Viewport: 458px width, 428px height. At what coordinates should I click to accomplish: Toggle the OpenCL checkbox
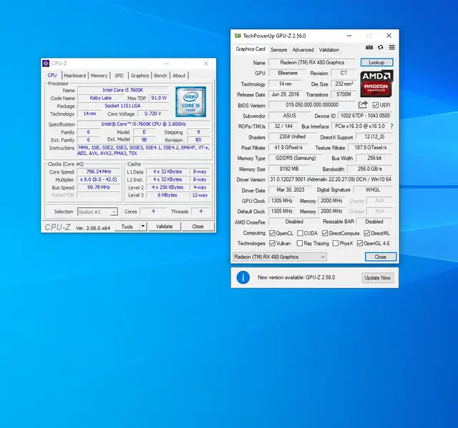pos(272,233)
